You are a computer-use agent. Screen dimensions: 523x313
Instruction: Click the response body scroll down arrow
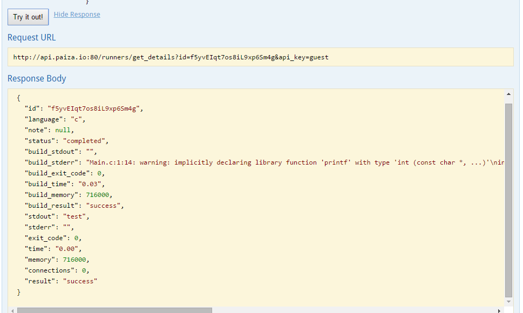(508, 302)
